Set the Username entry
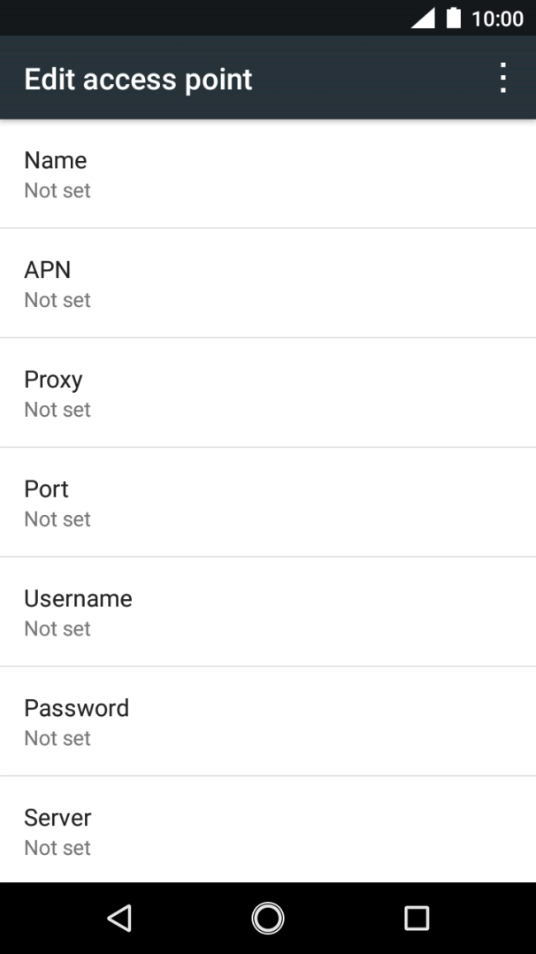Image resolution: width=536 pixels, height=954 pixels. click(x=78, y=599)
